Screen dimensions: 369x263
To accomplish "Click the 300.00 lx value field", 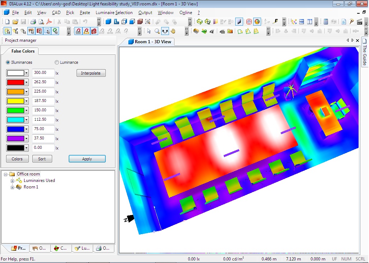I will 43,73.
